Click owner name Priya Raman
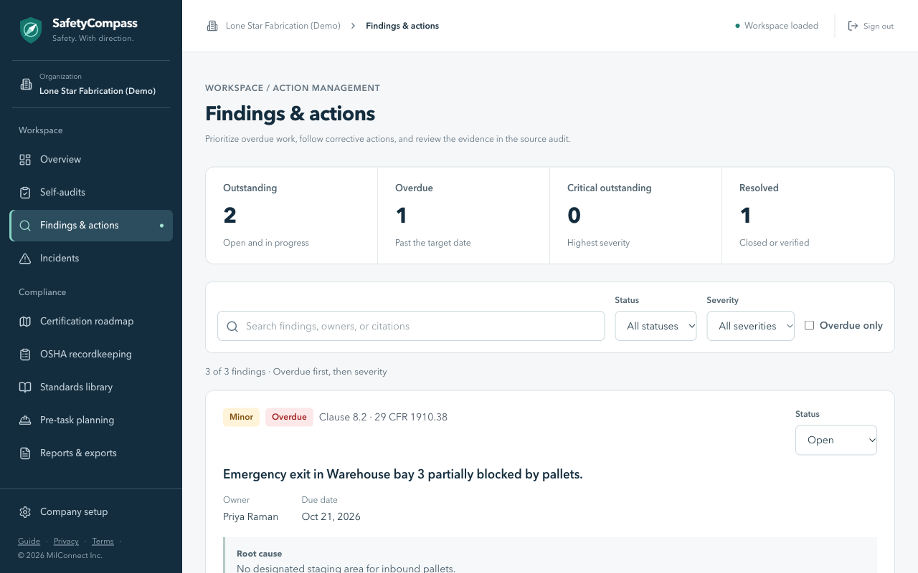The height and width of the screenshot is (573, 918). click(x=250, y=517)
